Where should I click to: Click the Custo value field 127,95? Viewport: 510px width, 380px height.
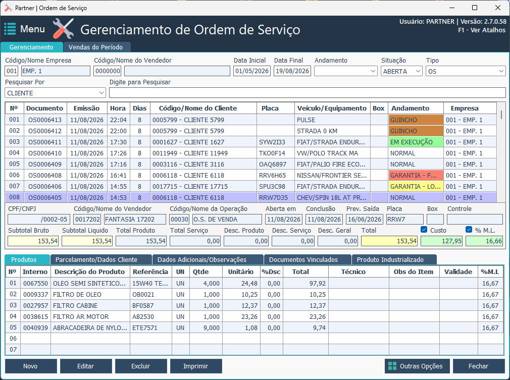point(442,241)
